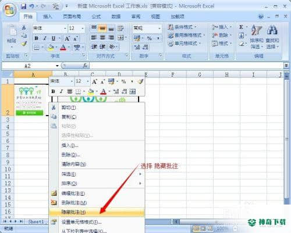Expand the Name Box dropdown arrow
The image size is (291, 233).
coord(57,66)
